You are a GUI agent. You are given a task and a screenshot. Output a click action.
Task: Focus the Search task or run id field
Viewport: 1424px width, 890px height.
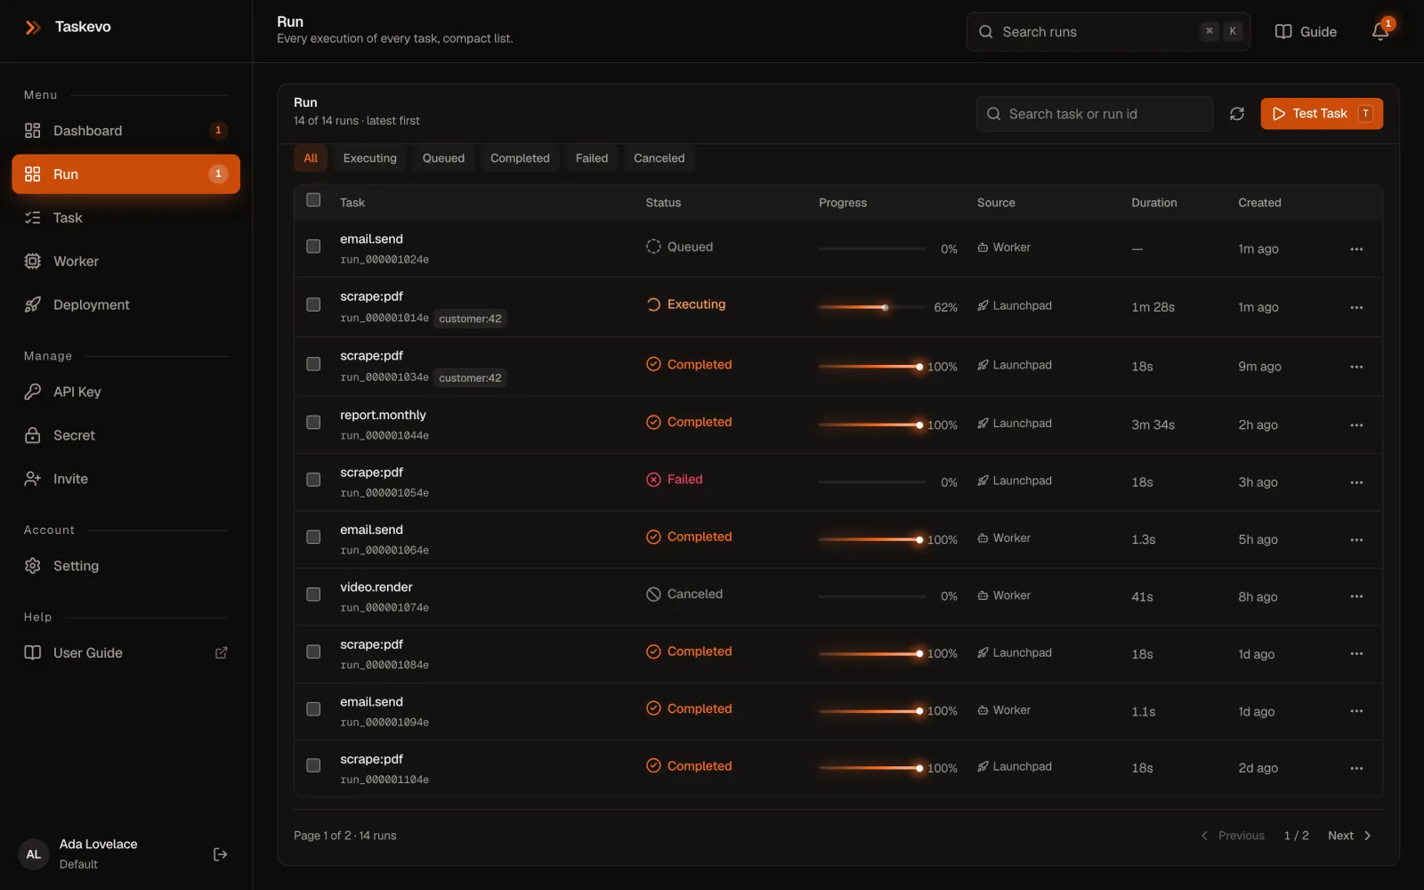pos(1095,114)
